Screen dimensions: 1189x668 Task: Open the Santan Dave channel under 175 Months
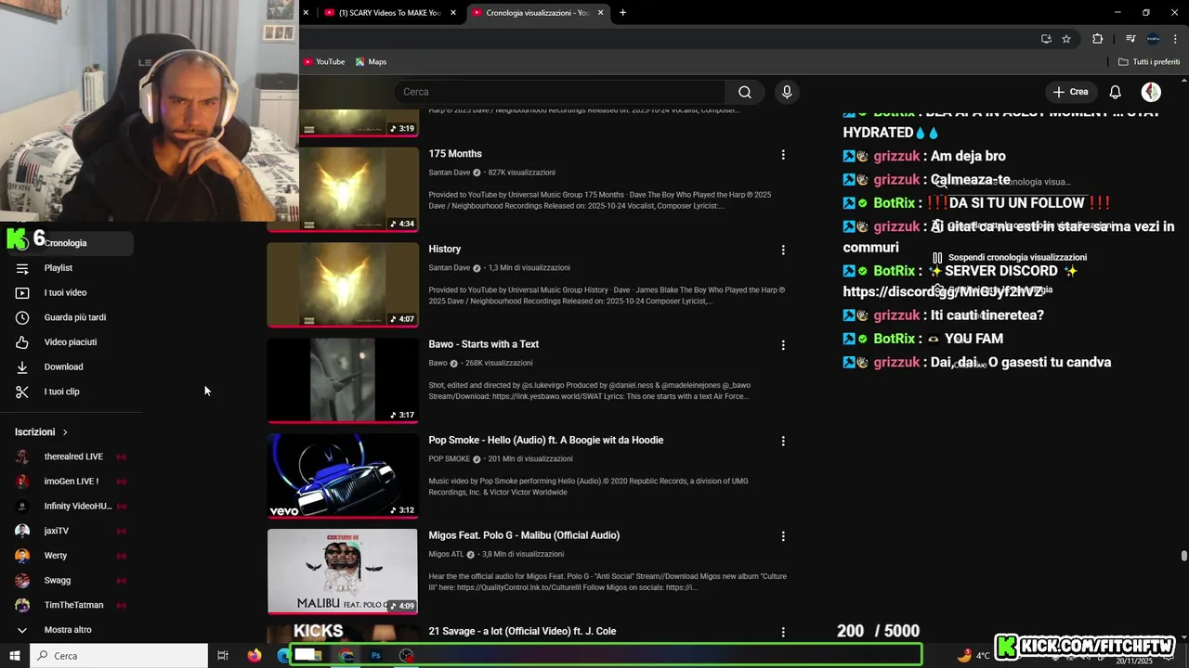450,173
